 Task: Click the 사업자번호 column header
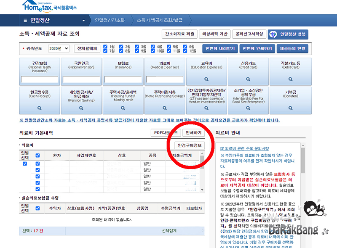click(86, 156)
